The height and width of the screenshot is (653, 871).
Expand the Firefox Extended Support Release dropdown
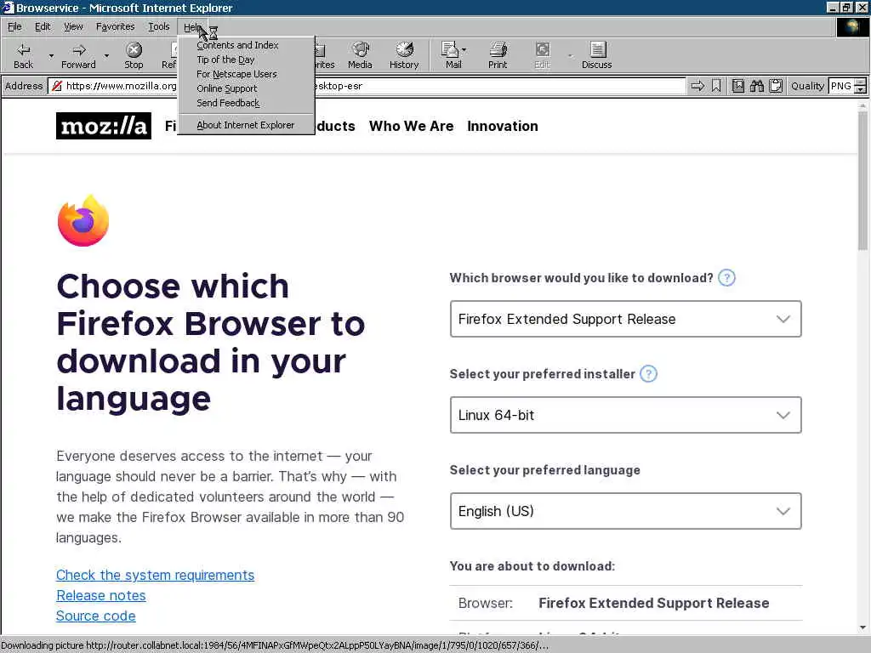(625, 319)
